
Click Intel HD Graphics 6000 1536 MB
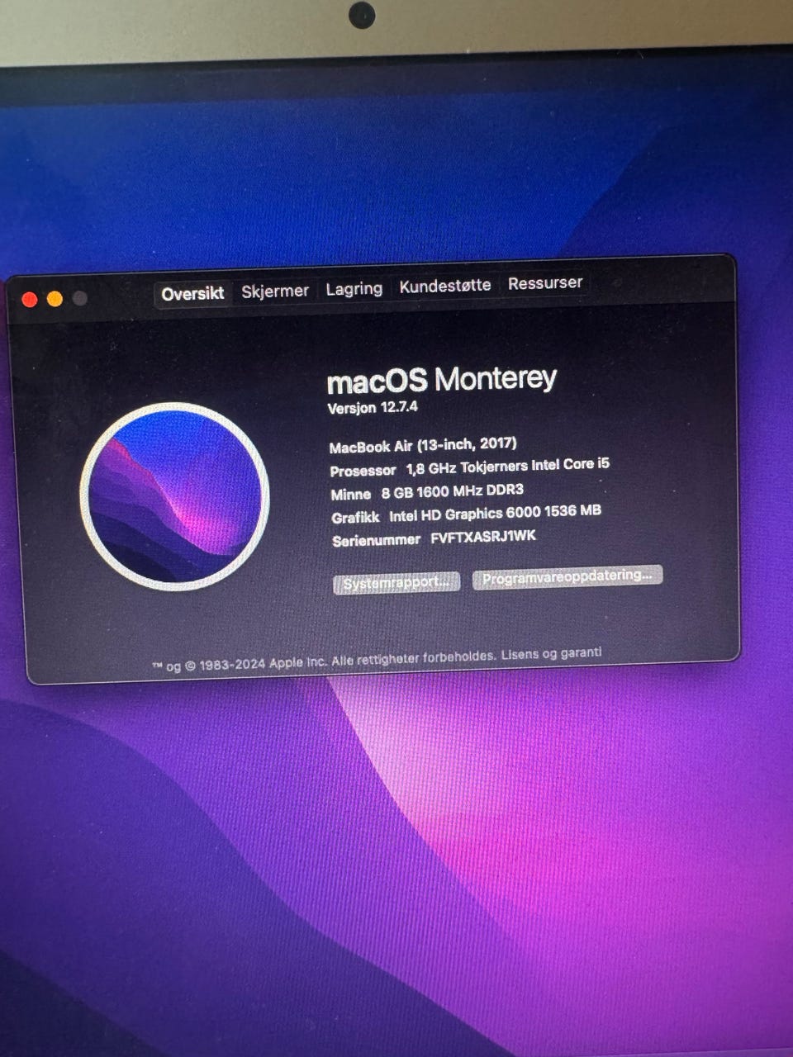(x=495, y=514)
